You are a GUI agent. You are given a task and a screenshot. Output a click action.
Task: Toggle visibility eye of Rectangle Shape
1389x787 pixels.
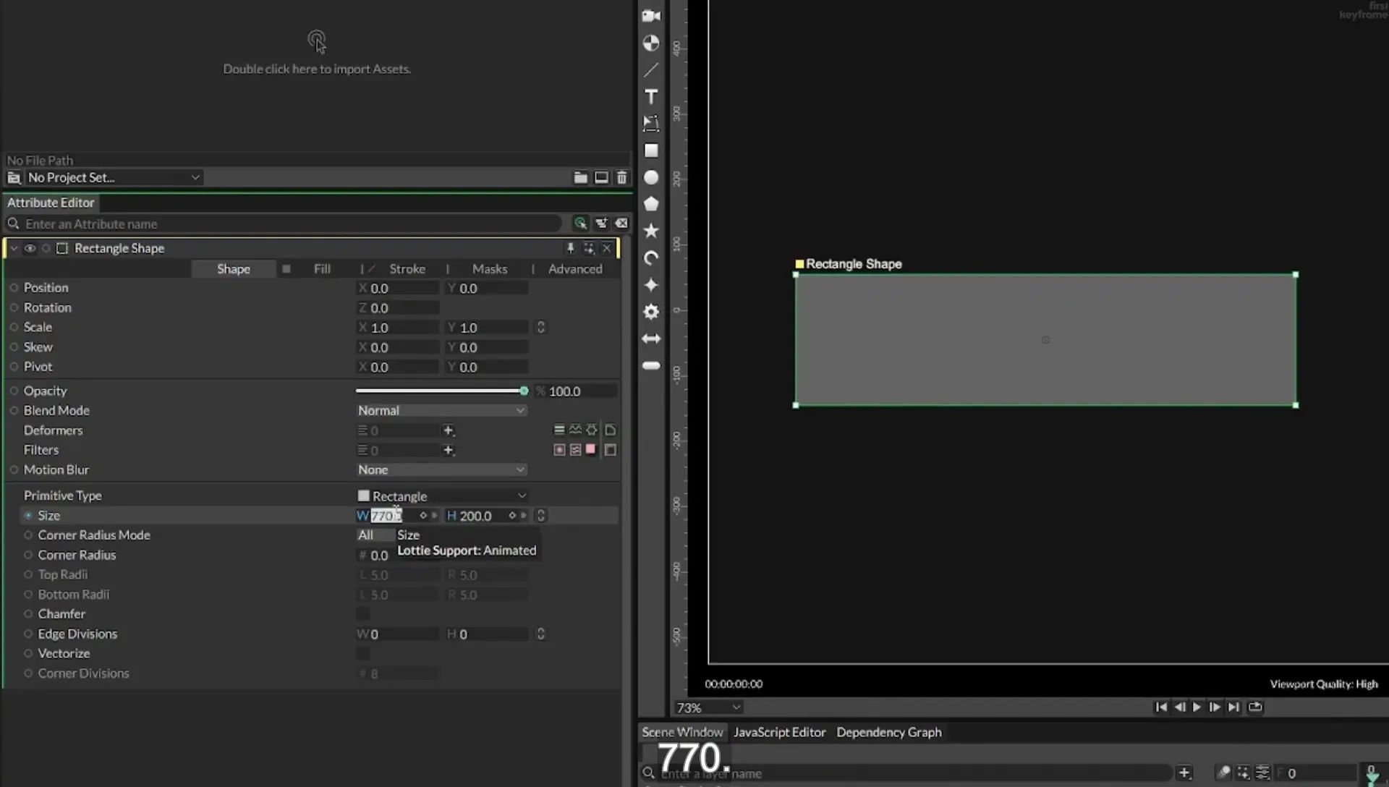(30, 248)
